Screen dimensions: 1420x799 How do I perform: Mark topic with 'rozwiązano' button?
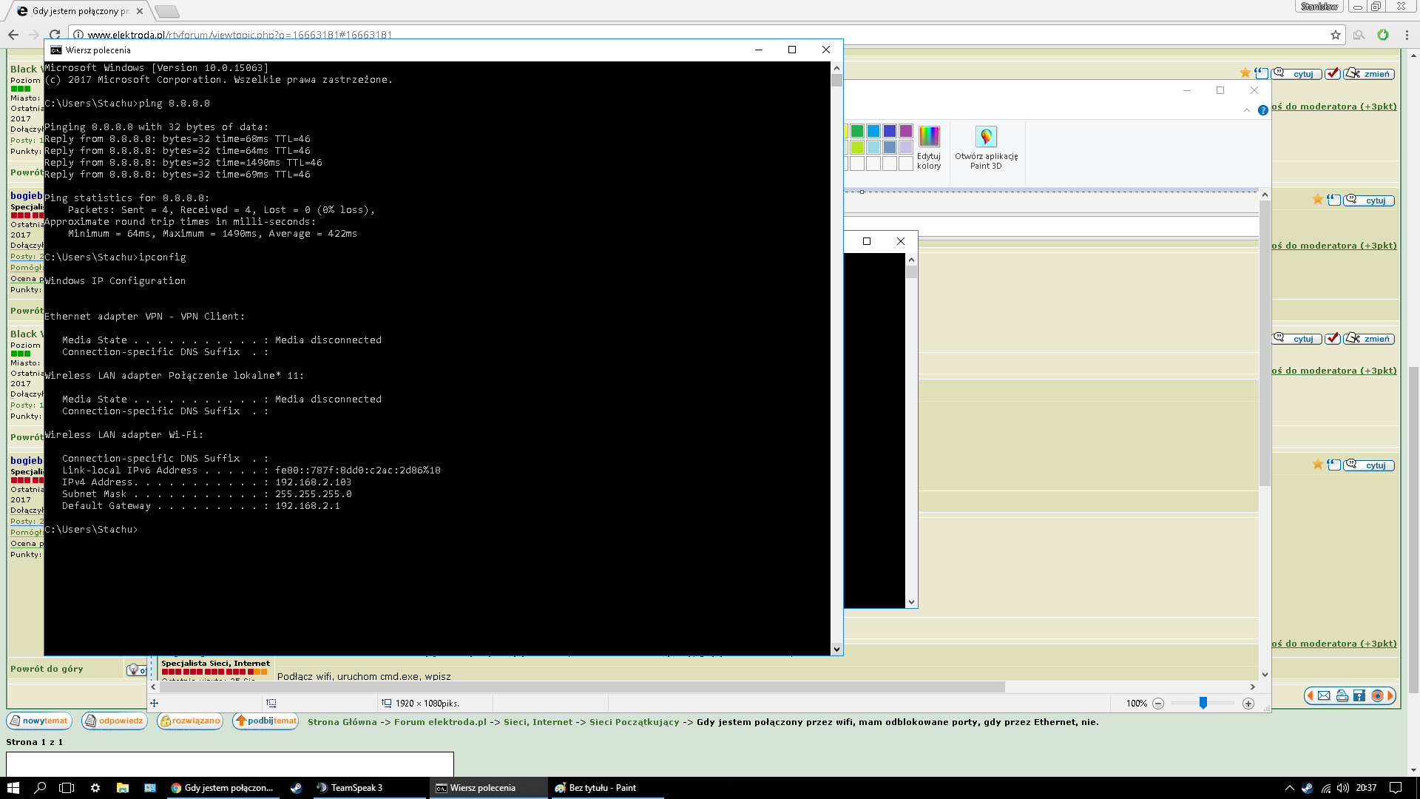[x=190, y=721]
